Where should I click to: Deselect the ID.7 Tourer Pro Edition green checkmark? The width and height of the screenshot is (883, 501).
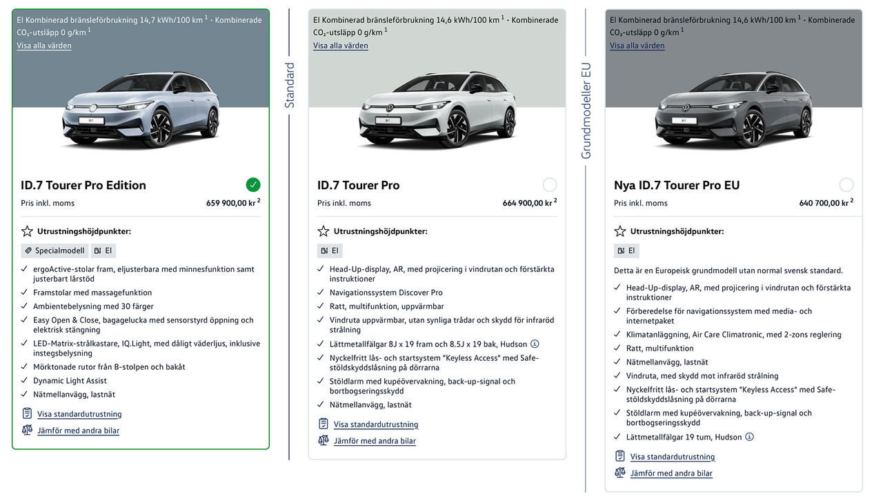253,185
